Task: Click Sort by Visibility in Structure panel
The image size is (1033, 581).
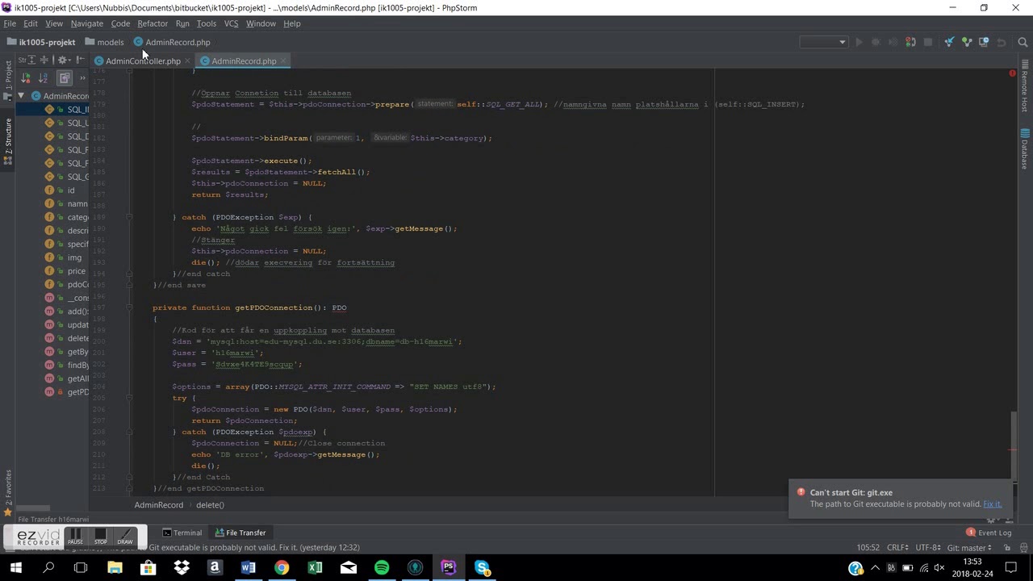Action: pos(26,78)
